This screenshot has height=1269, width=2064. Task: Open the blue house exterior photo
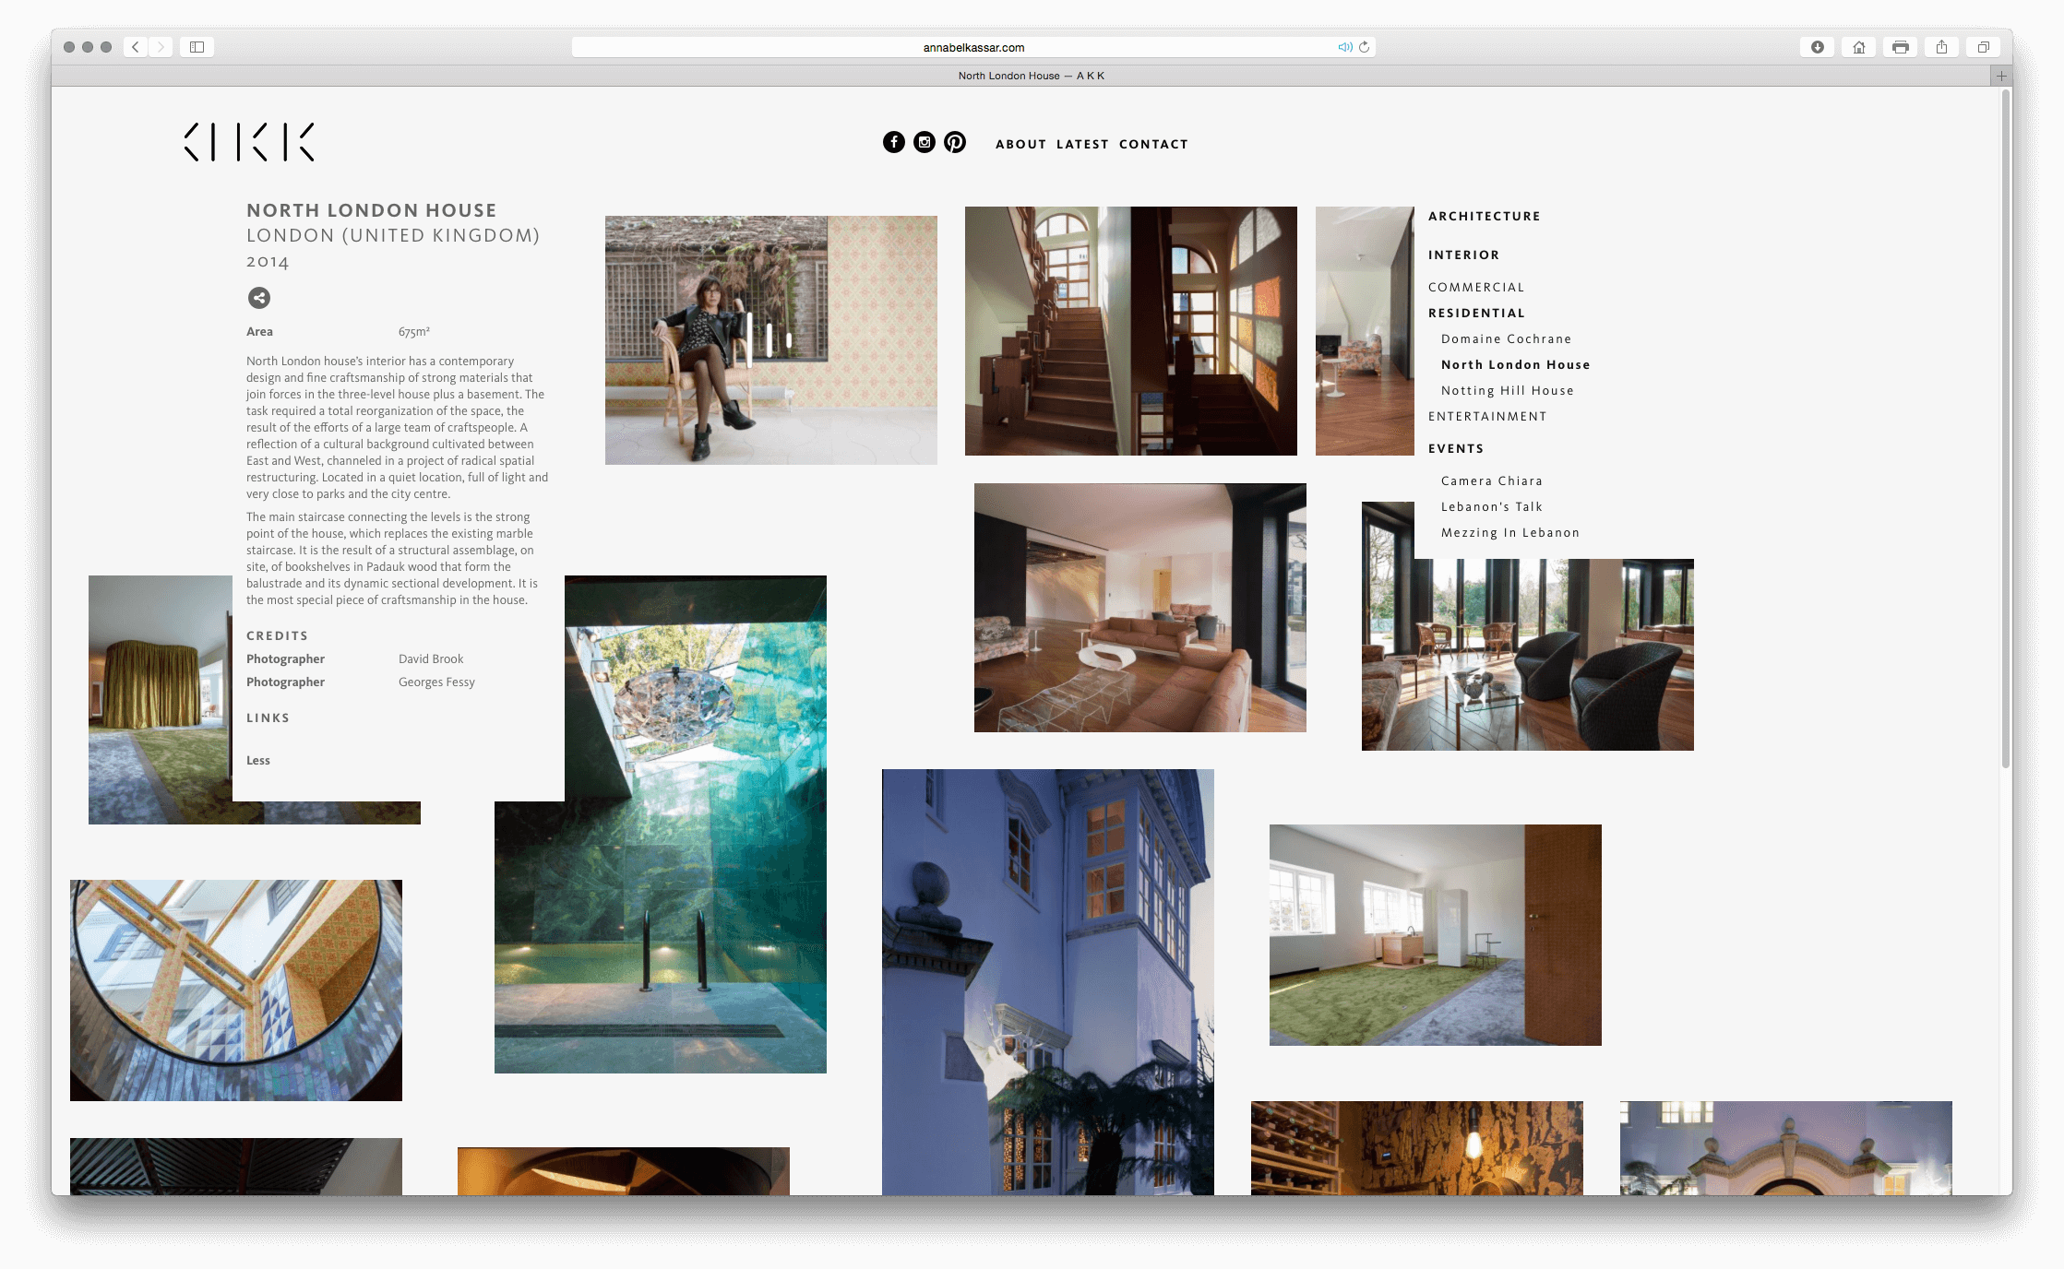(1048, 982)
